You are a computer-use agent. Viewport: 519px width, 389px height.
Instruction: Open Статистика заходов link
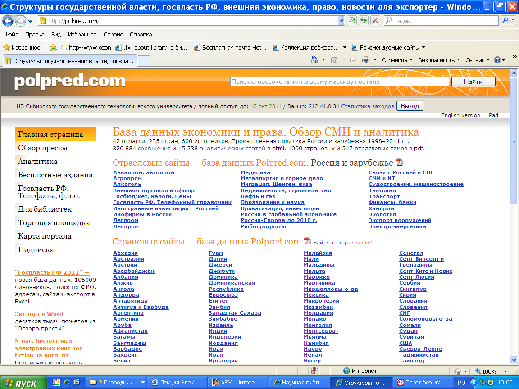(x=368, y=106)
